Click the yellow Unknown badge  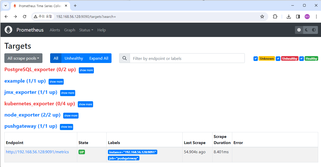267,59
